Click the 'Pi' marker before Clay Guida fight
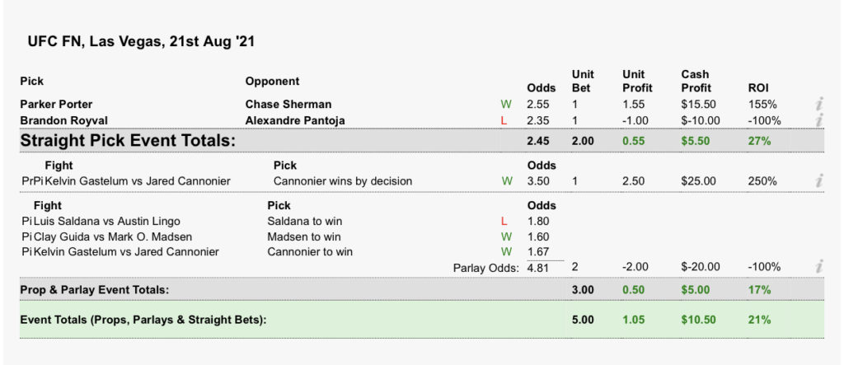The width and height of the screenshot is (844, 365). pos(26,236)
